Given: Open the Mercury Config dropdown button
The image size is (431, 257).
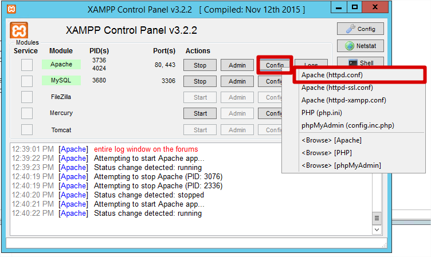Looking at the screenshot, I should point(273,113).
